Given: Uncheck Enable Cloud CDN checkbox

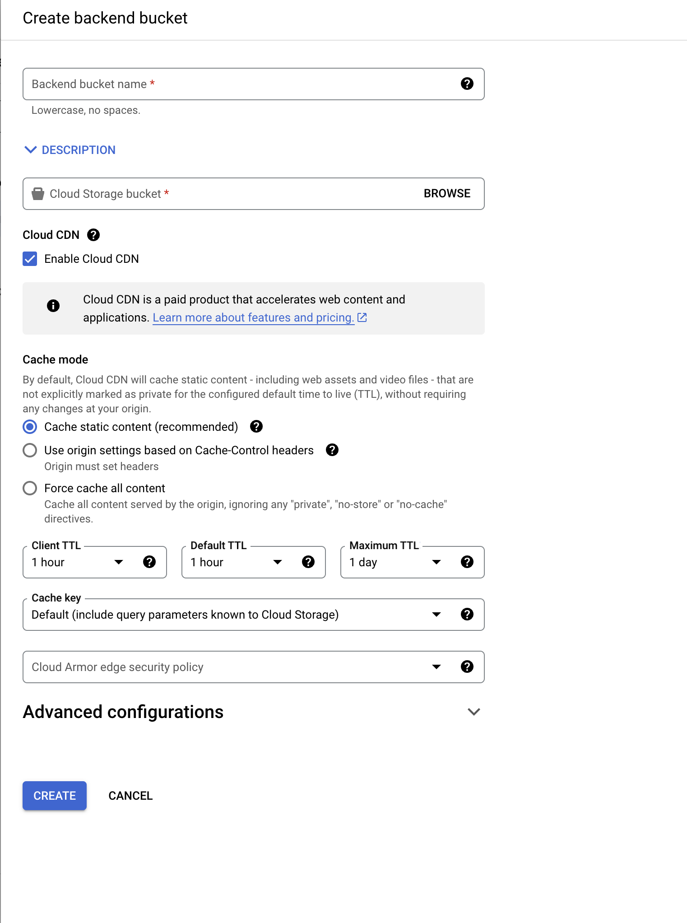Looking at the screenshot, I should [30, 259].
